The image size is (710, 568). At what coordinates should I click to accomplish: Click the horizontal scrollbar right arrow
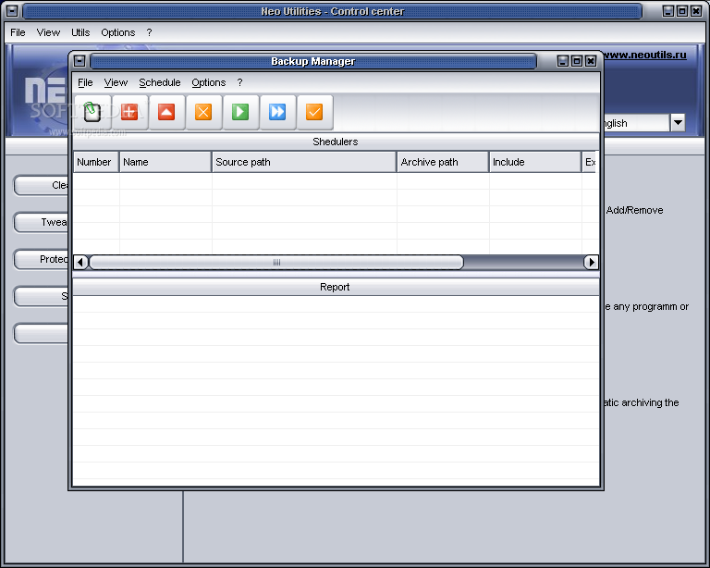(x=591, y=262)
